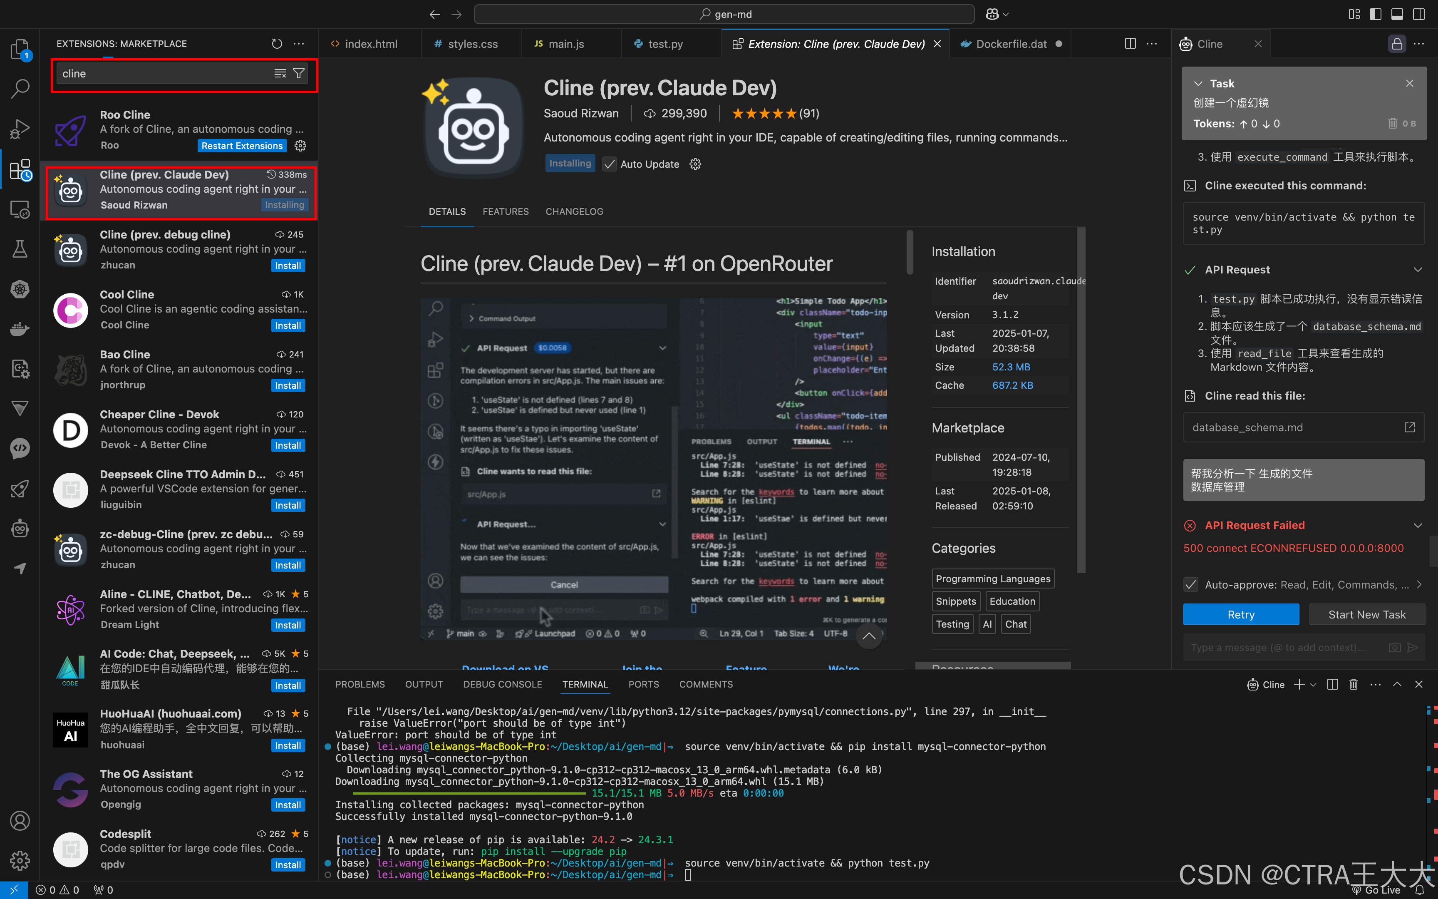The width and height of the screenshot is (1438, 899).
Task: Split the terminal panel
Action: pos(1332,684)
